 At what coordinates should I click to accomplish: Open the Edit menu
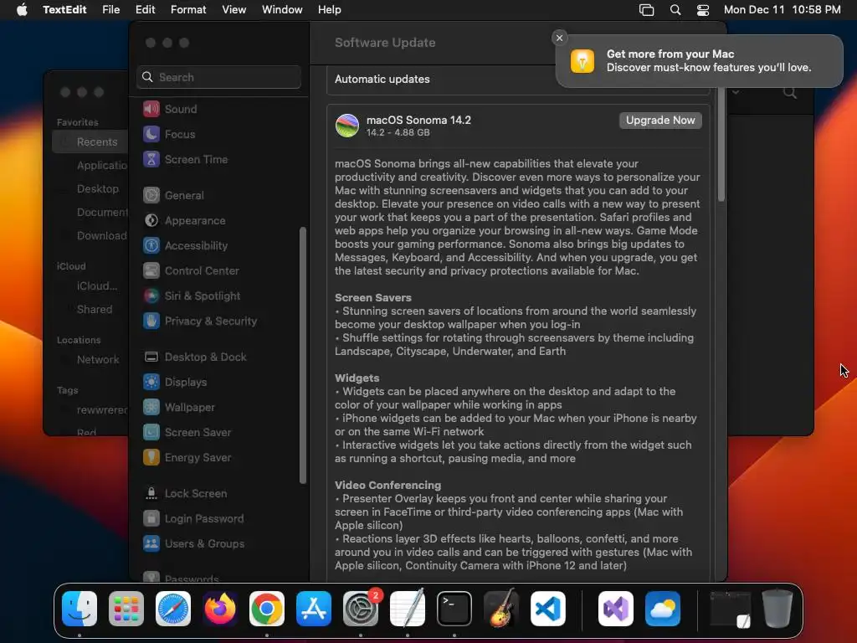click(x=146, y=10)
